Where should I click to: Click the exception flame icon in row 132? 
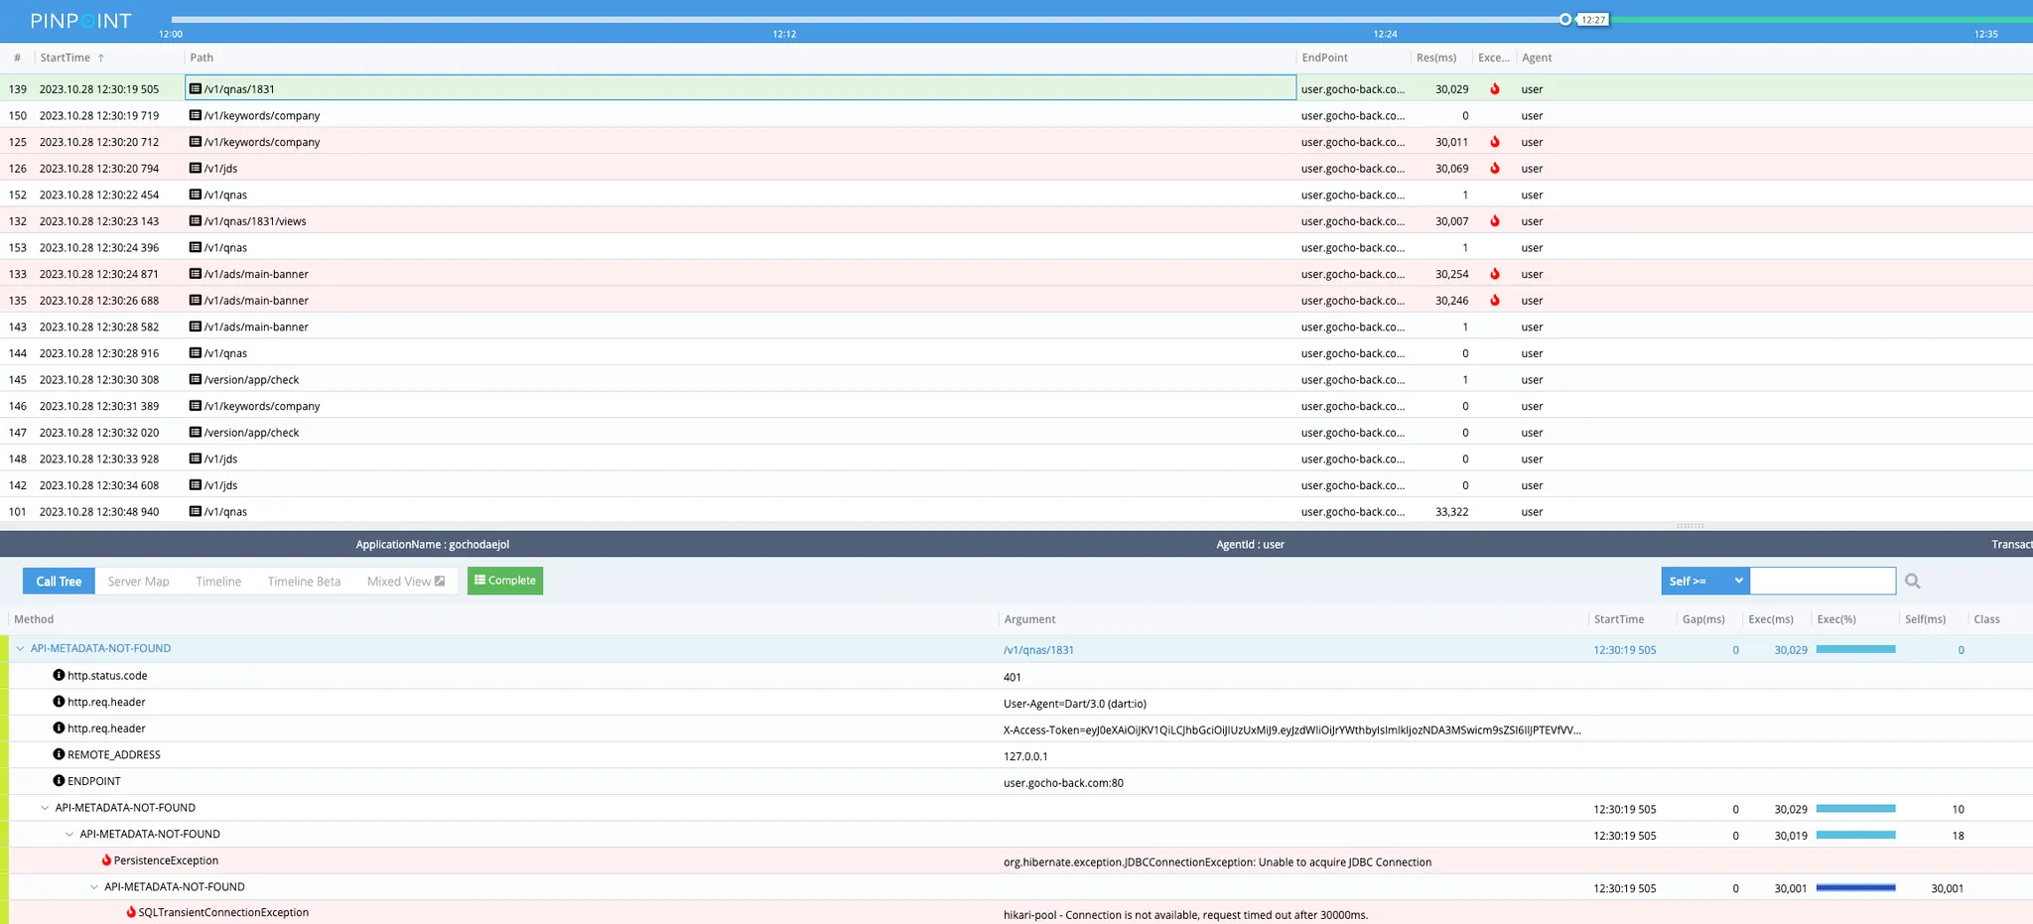point(1495,220)
